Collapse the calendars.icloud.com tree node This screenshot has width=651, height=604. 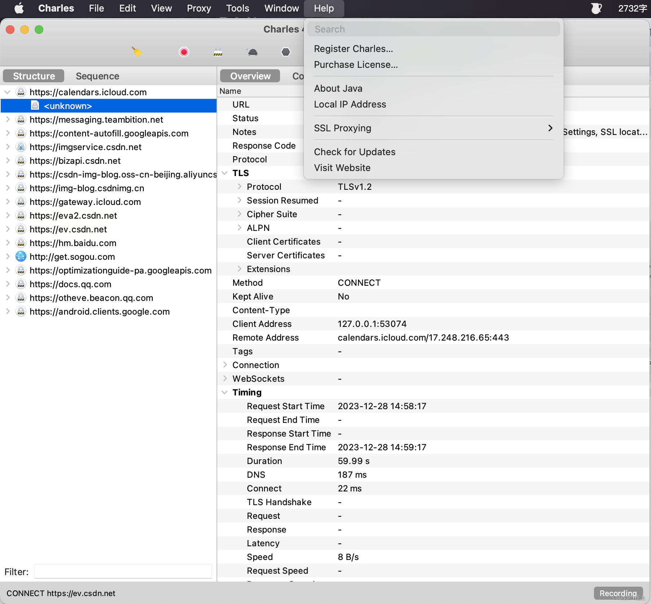pyautogui.click(x=7, y=92)
